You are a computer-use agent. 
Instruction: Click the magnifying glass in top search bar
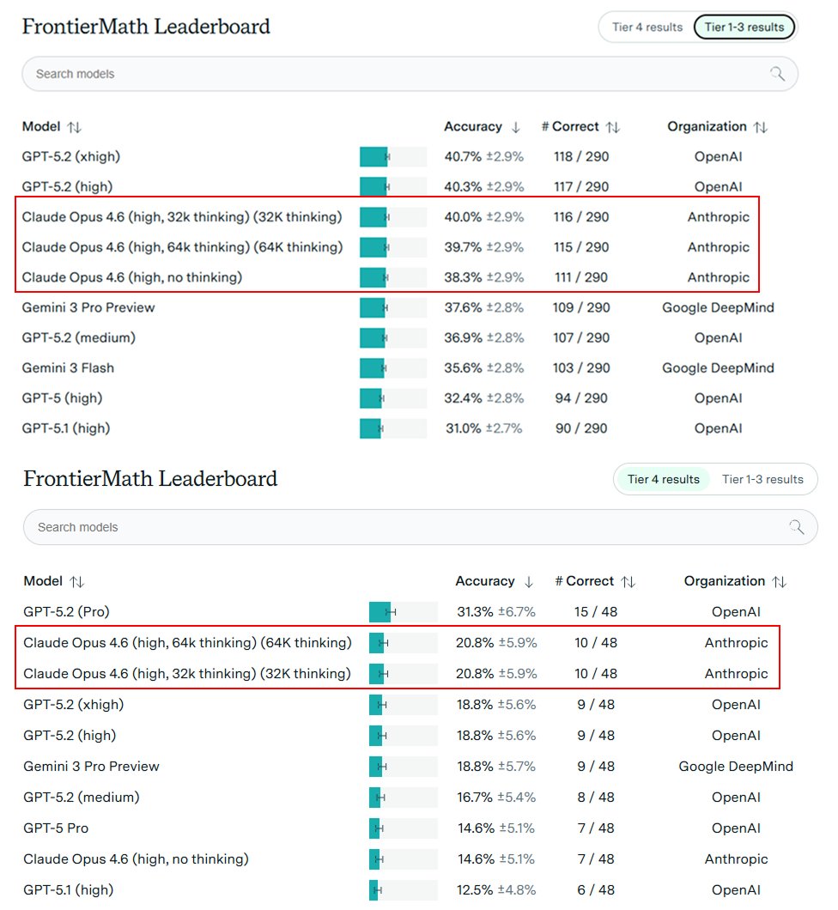(x=779, y=75)
